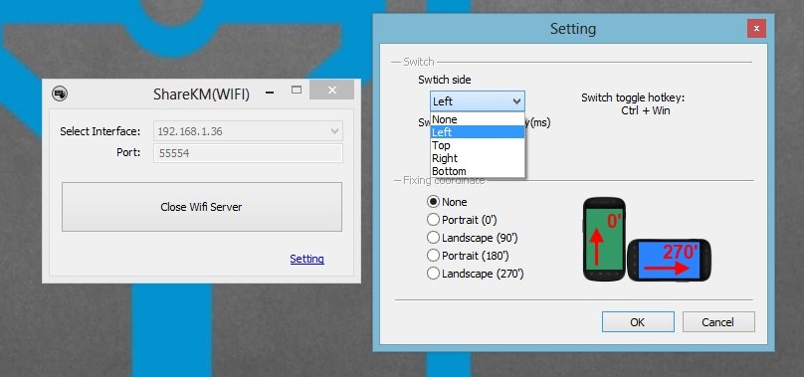The image size is (804, 377).
Task: Click the Select Interface label
Action: point(100,131)
